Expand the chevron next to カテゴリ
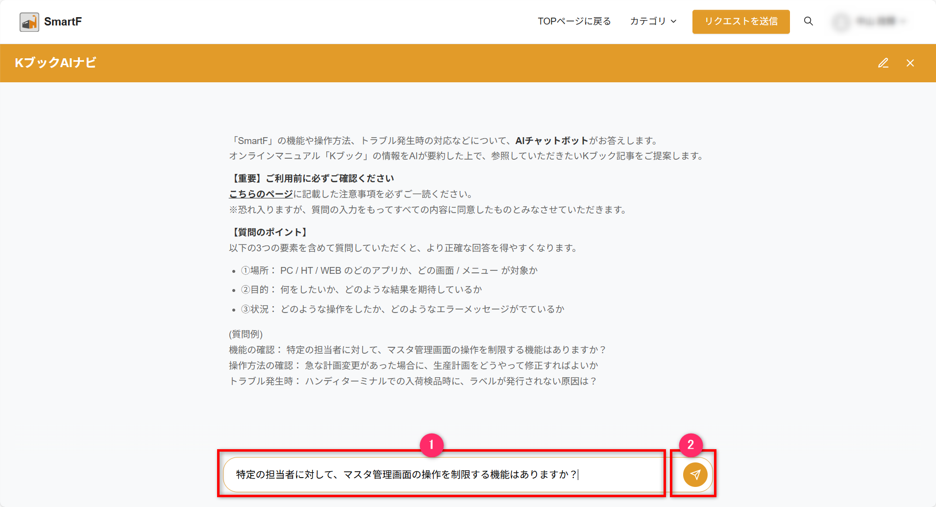 (674, 22)
